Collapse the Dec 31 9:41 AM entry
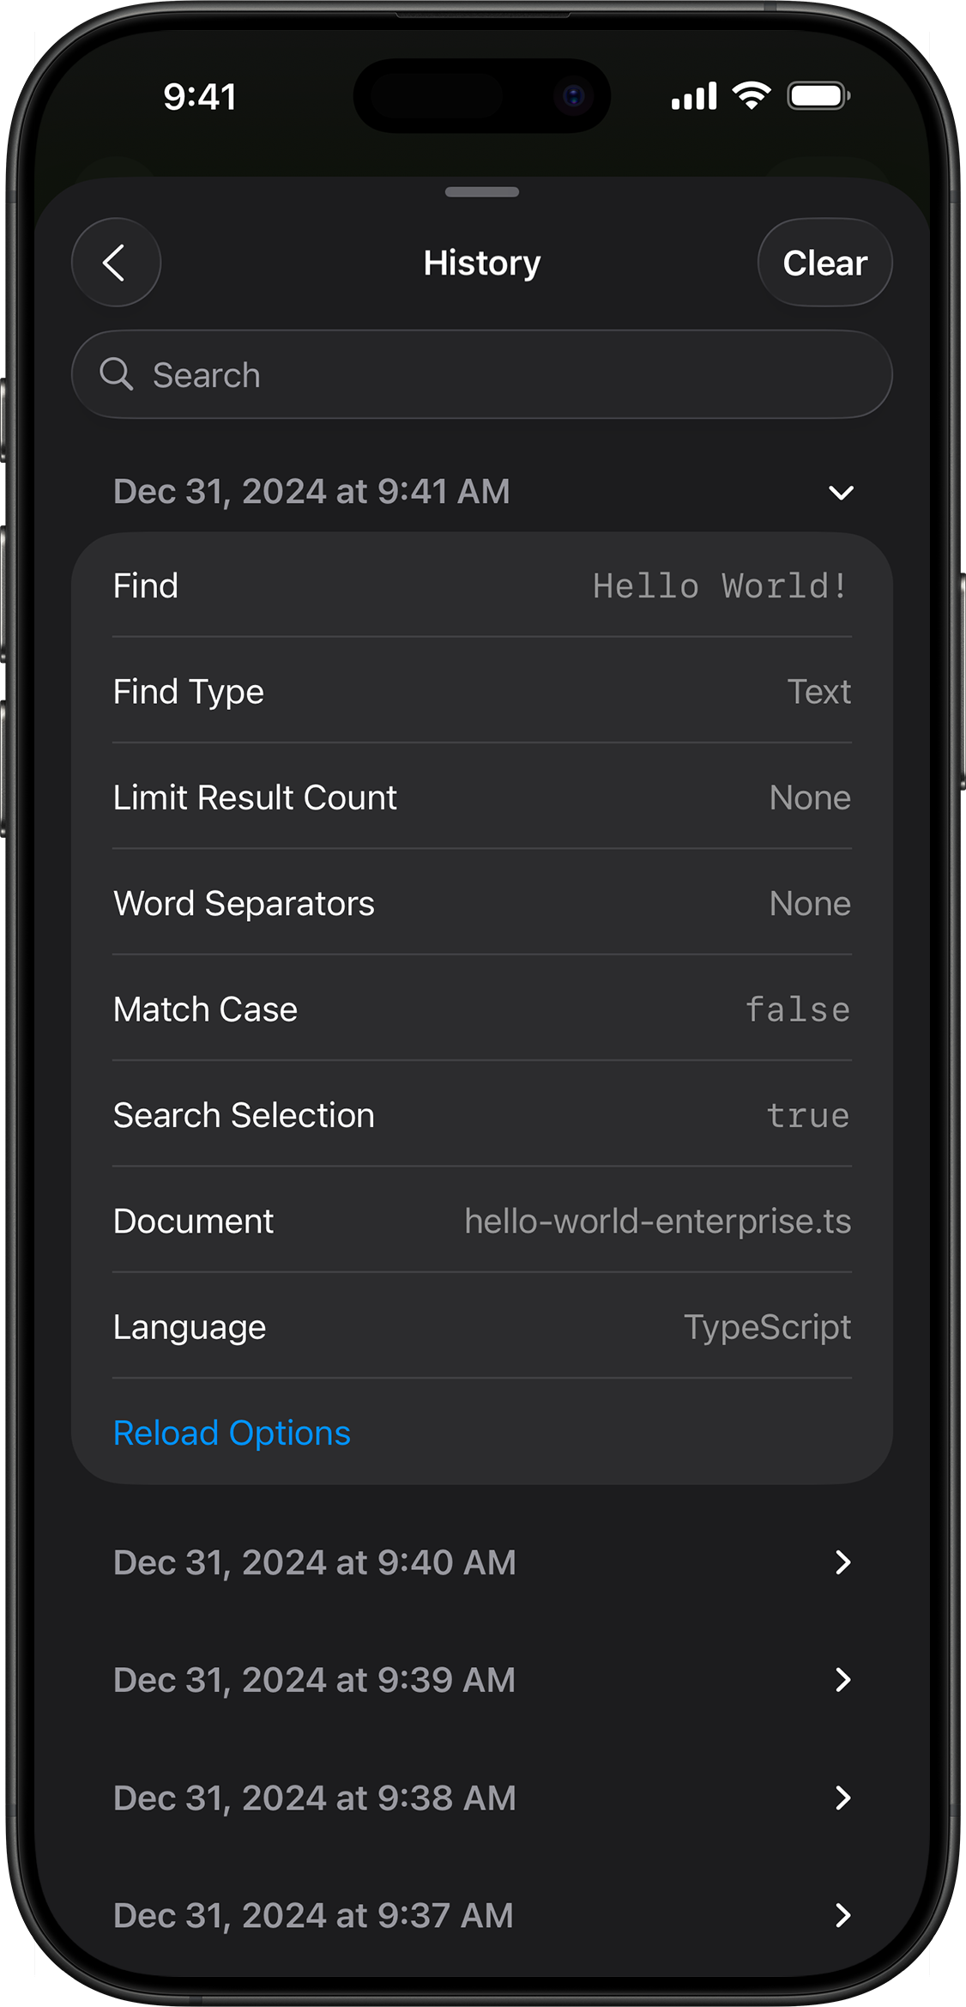 (840, 492)
